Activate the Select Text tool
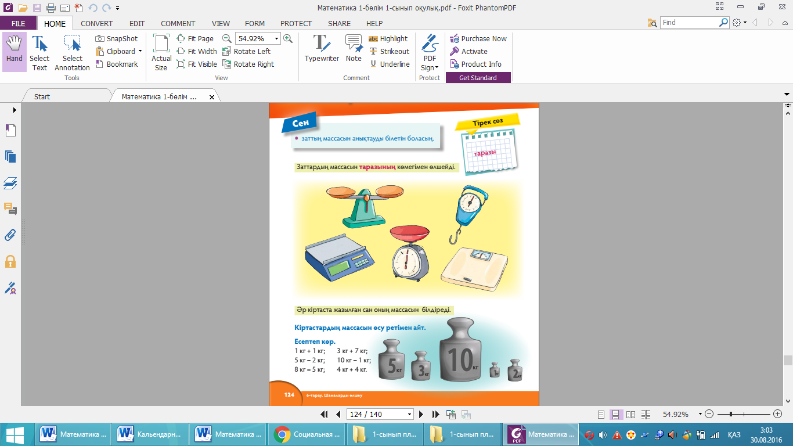The width and height of the screenshot is (793, 446). click(39, 52)
